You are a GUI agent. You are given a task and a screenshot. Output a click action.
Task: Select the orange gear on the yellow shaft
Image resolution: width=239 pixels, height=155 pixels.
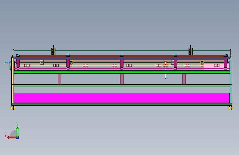click(x=165, y=65)
